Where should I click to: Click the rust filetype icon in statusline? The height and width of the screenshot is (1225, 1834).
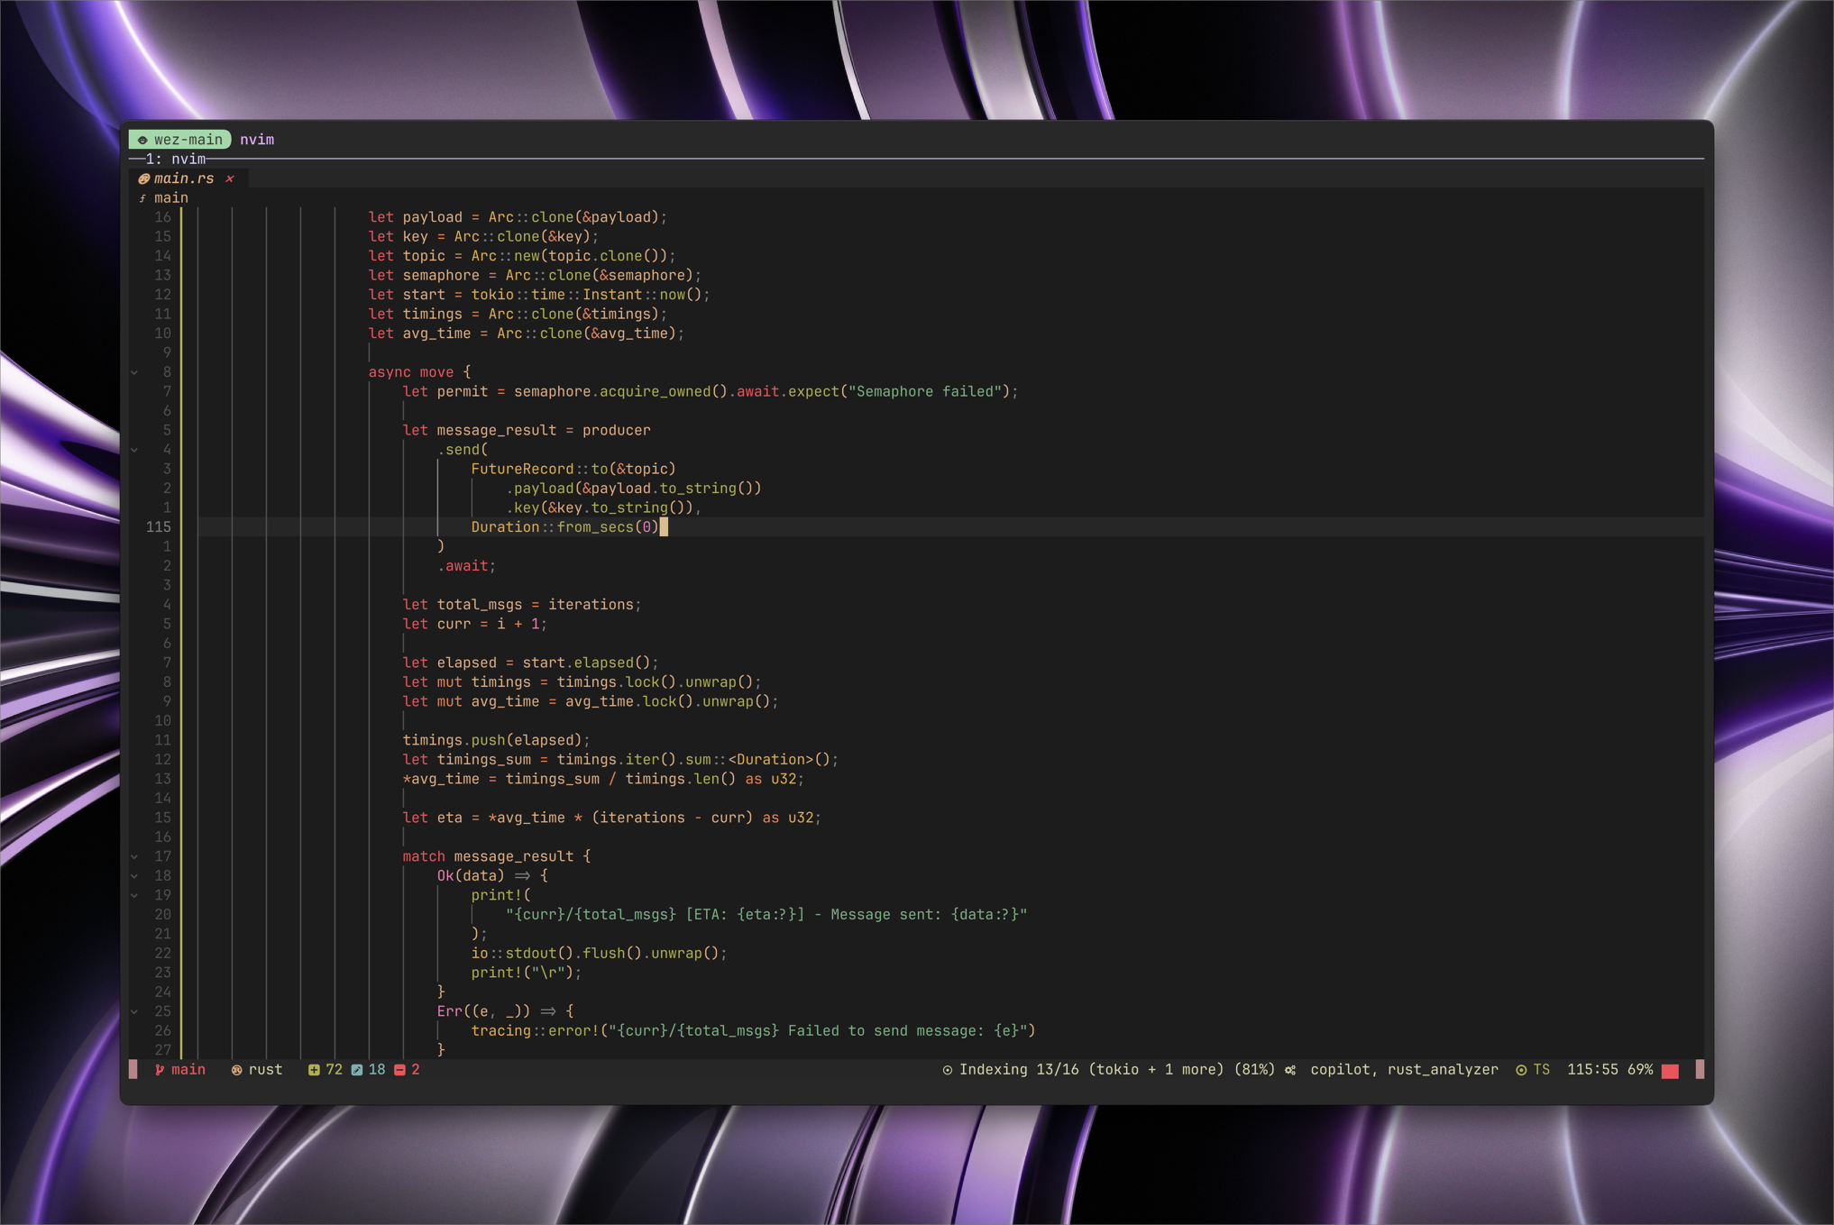(x=236, y=1070)
